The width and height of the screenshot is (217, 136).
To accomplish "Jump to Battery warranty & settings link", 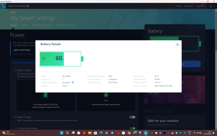I will [23, 54].
